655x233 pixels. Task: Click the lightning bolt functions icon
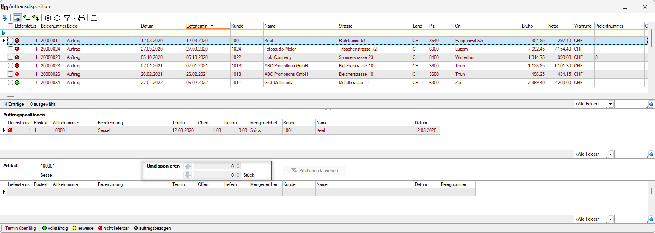click(x=5, y=18)
